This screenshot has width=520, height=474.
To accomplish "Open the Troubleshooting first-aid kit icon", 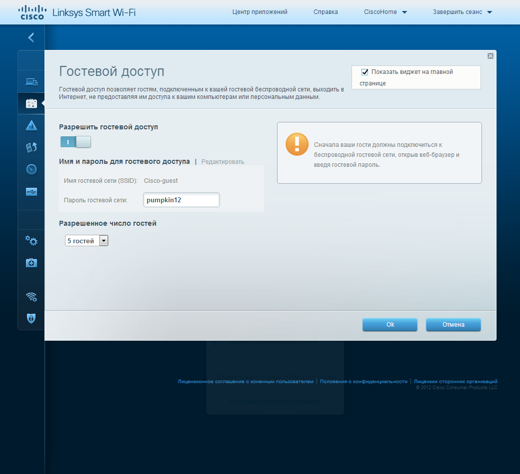I will click(x=31, y=263).
